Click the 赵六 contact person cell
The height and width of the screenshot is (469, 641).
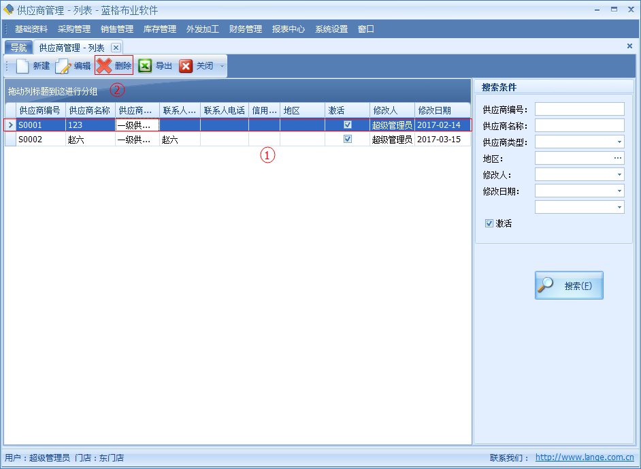180,139
